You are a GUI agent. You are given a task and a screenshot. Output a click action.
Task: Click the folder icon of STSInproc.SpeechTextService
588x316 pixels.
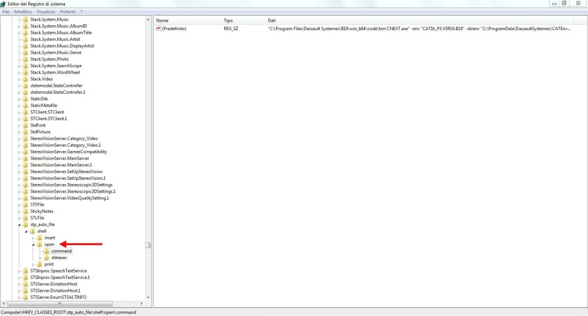26,271
